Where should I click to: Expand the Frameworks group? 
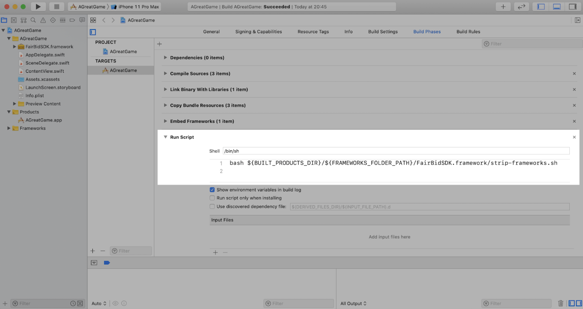click(9, 128)
